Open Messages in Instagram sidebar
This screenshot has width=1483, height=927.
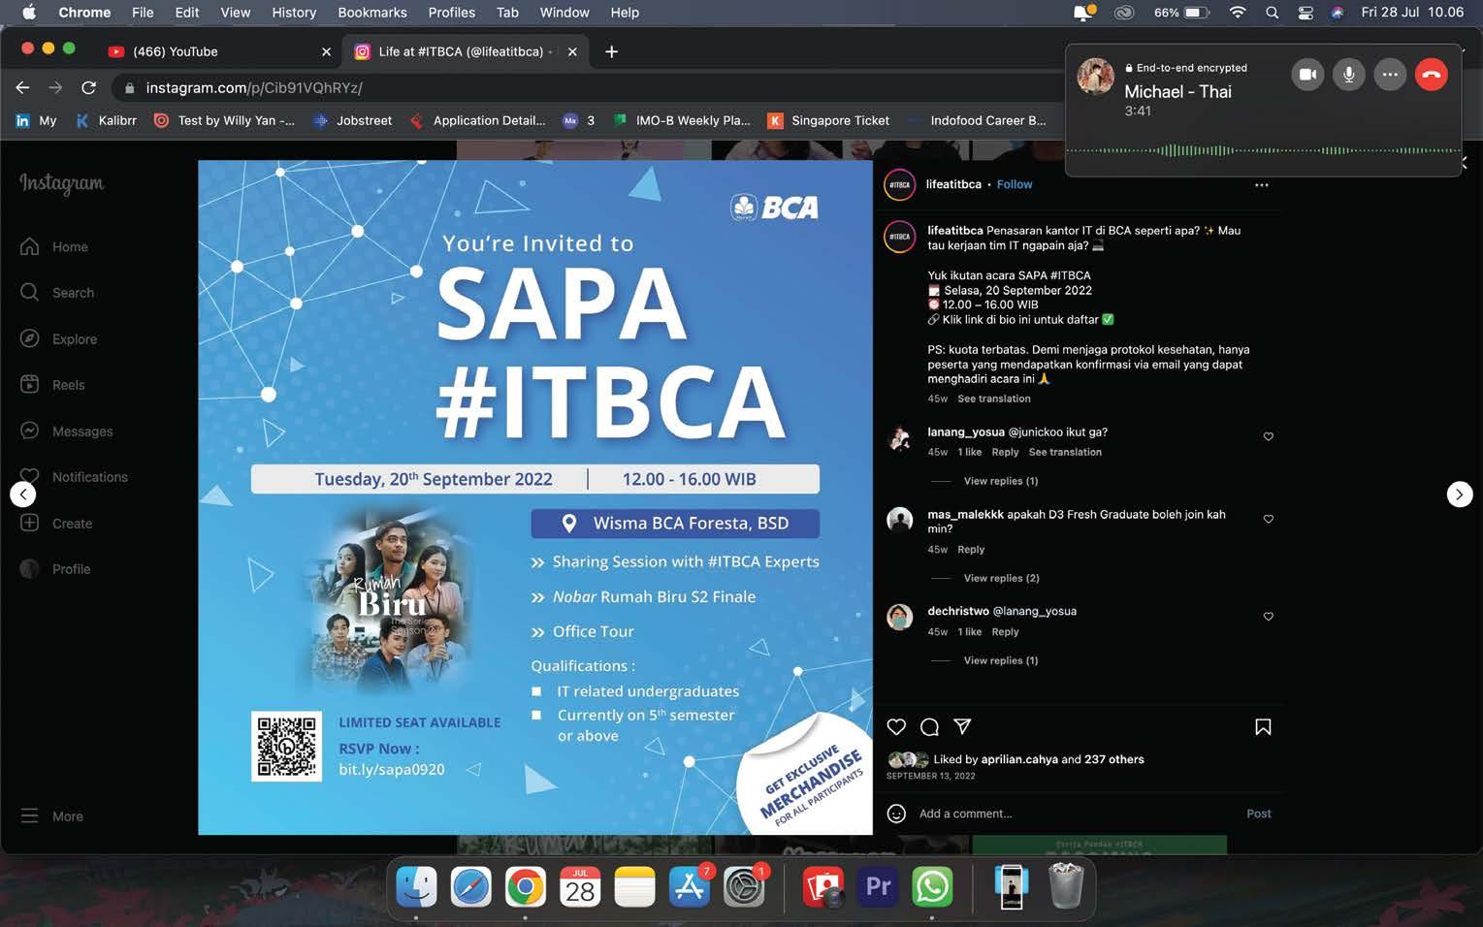pos(67,432)
